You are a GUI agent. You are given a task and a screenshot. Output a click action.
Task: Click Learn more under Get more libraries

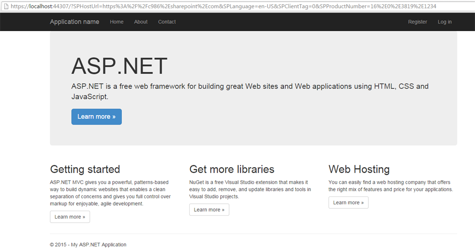(209, 210)
